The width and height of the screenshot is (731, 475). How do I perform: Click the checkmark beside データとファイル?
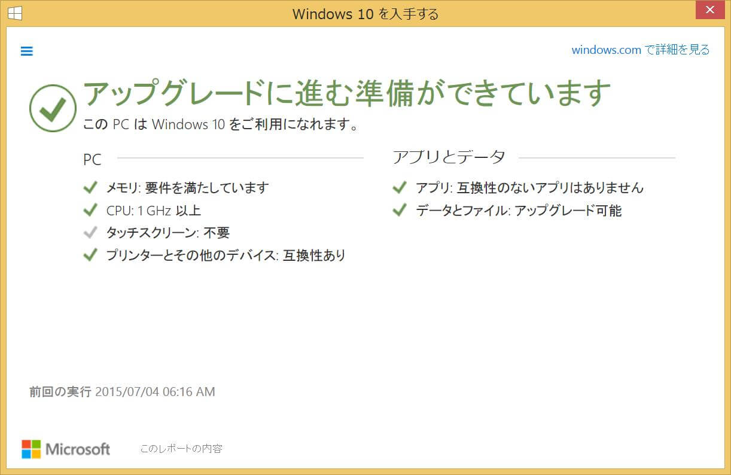[x=400, y=210]
